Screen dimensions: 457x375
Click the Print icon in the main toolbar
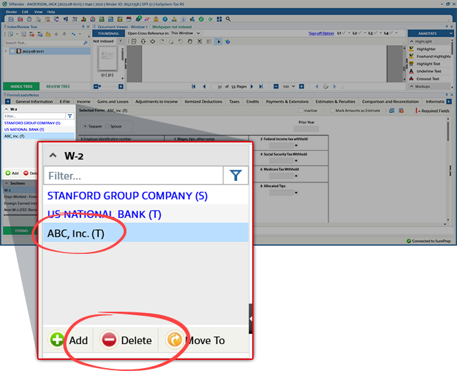29,19
